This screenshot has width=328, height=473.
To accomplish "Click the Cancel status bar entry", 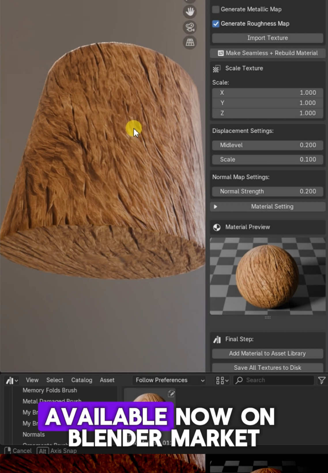I will (x=18, y=451).
